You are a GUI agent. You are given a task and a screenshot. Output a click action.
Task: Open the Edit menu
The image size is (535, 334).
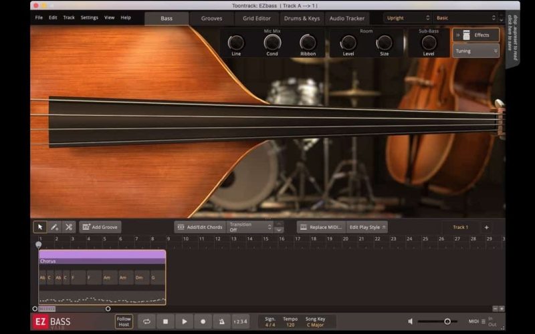(x=53, y=17)
